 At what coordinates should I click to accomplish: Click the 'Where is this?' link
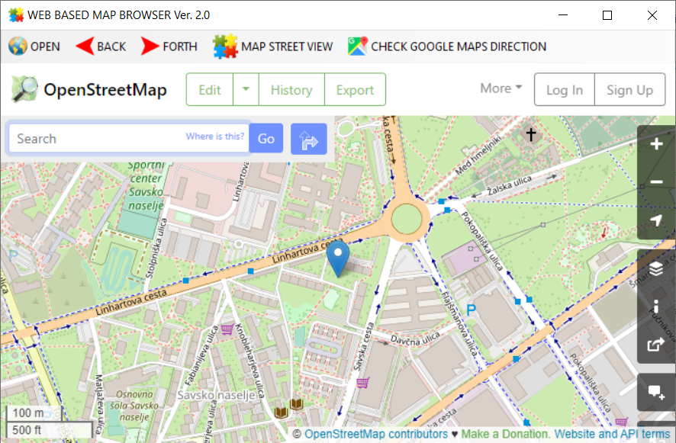click(x=214, y=136)
